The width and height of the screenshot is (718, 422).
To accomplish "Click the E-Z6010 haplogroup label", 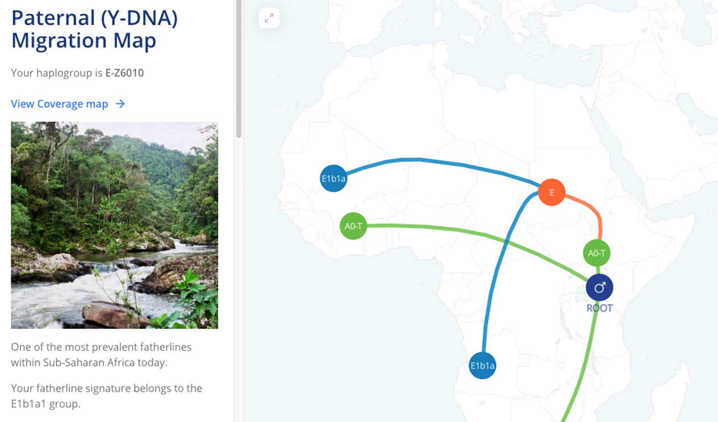I will [x=124, y=73].
